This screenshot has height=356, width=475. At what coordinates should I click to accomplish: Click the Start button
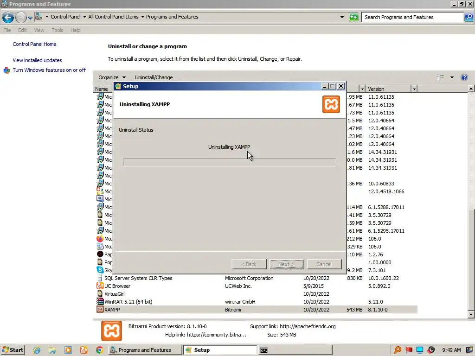pos(13,350)
